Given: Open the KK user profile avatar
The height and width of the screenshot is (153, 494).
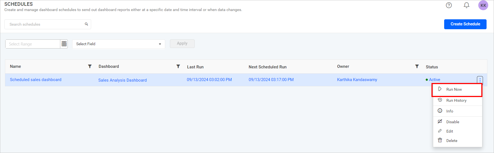Looking at the screenshot, I should click(x=483, y=5).
